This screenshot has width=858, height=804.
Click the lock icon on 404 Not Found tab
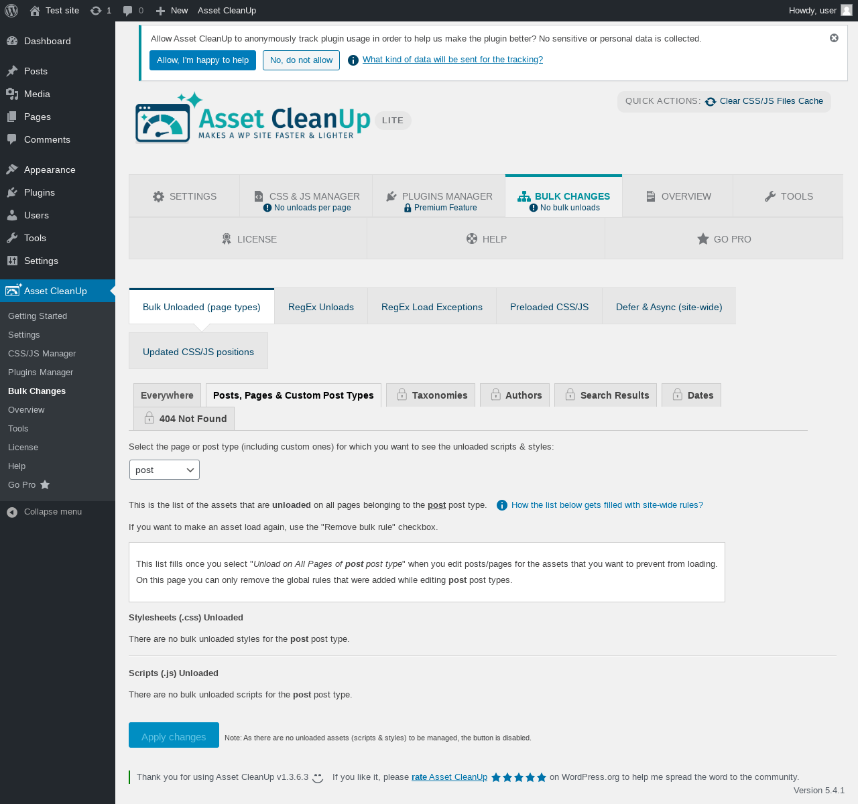coord(149,418)
